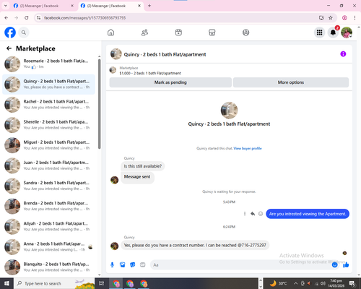The width and height of the screenshot is (361, 289).
Task: Open the Sandra conversation
Action: pyautogui.click(x=48, y=186)
